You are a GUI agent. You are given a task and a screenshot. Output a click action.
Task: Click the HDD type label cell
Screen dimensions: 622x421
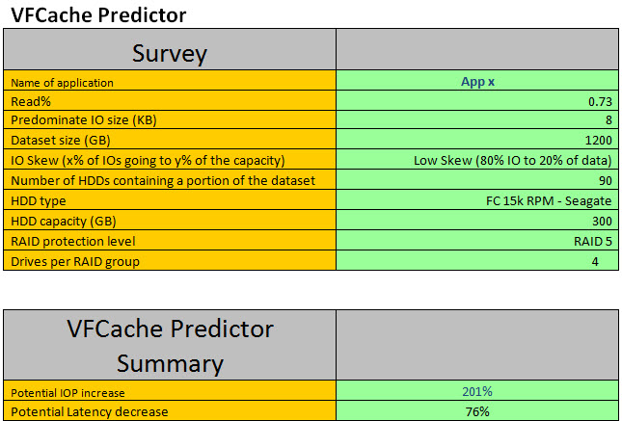pyautogui.click(x=169, y=200)
